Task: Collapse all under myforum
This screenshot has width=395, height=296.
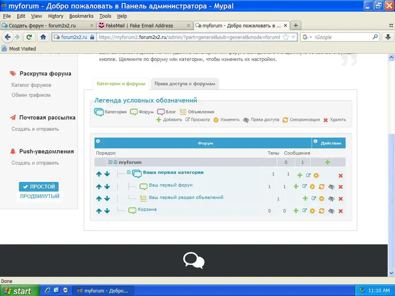Action: point(110,162)
